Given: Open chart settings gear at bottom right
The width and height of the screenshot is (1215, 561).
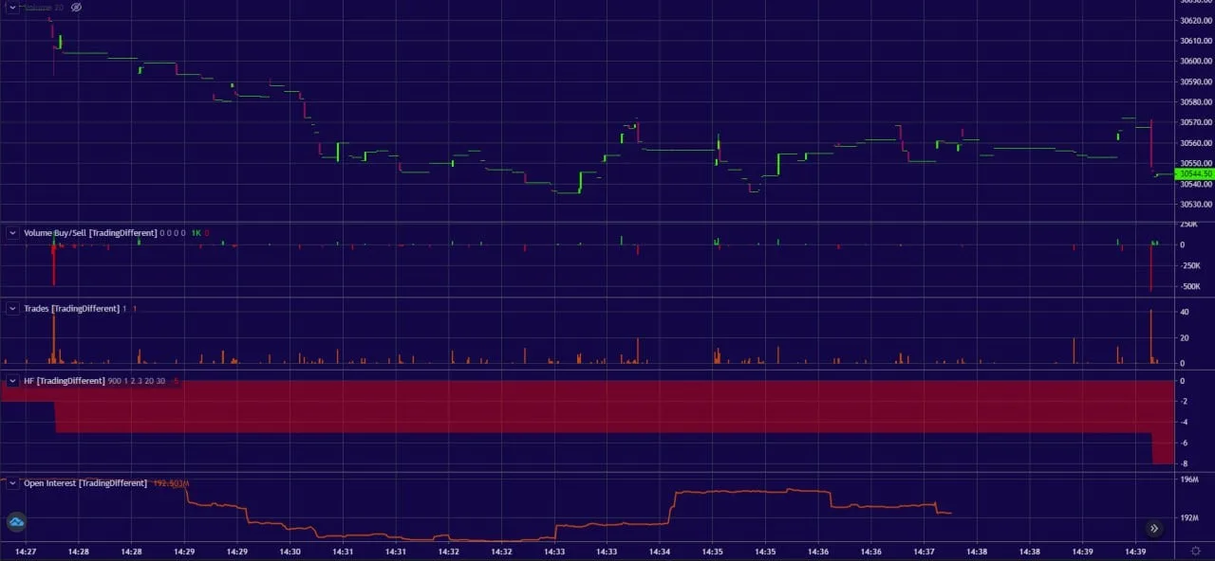Looking at the screenshot, I should click(1196, 551).
